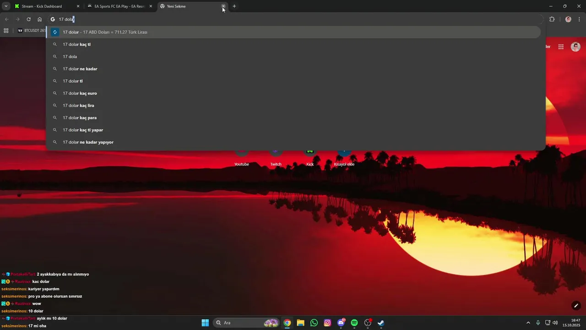Open WhatsApp from the taskbar

point(314,323)
